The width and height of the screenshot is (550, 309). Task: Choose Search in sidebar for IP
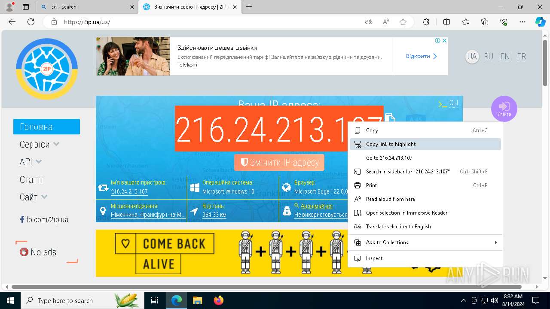425,172
